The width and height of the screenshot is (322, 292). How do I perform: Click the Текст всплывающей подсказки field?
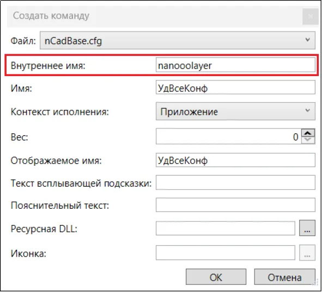click(235, 182)
